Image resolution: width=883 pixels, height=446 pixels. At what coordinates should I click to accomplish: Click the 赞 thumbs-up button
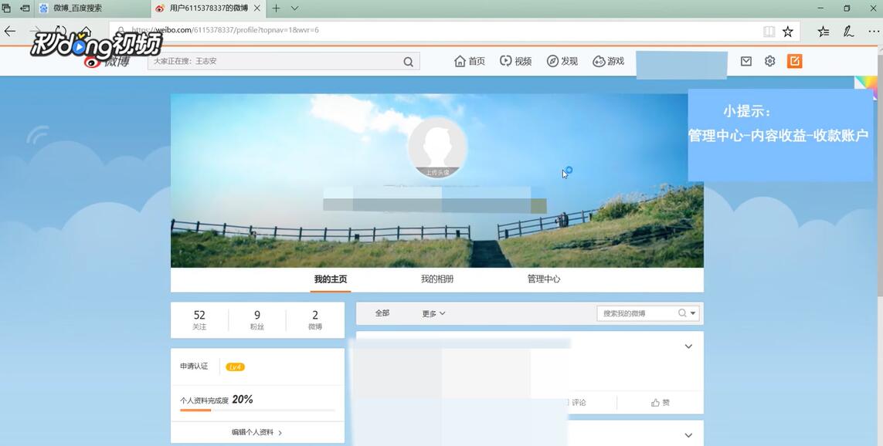click(x=661, y=403)
